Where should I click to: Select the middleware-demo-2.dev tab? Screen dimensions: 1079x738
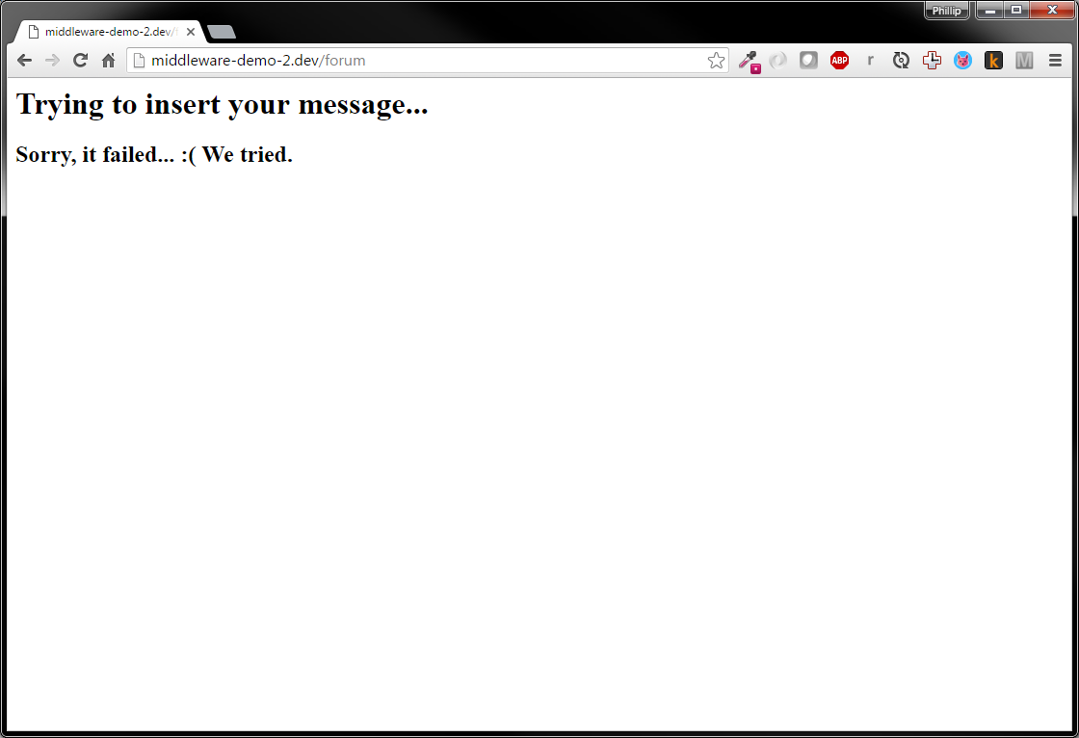click(109, 32)
